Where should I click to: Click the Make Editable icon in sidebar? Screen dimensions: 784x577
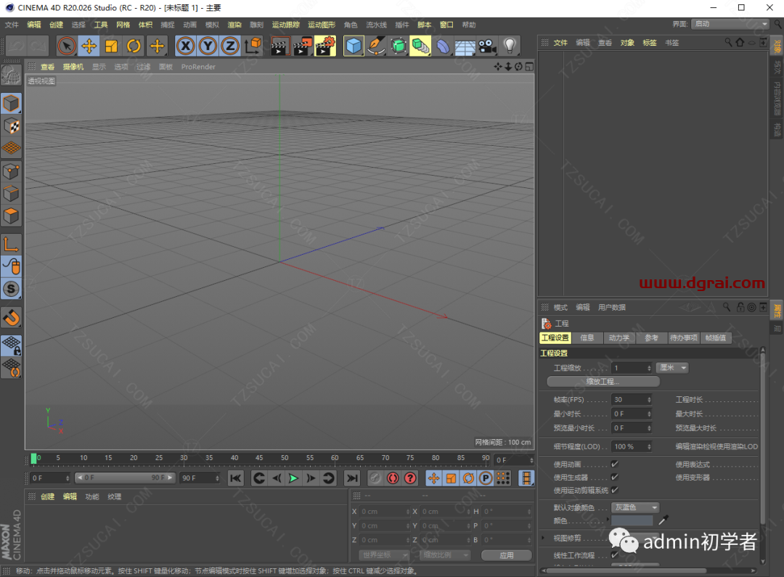11,75
